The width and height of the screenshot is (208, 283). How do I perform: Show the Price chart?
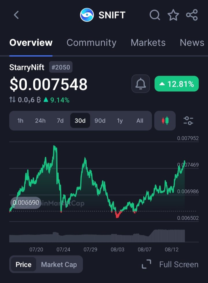23,264
